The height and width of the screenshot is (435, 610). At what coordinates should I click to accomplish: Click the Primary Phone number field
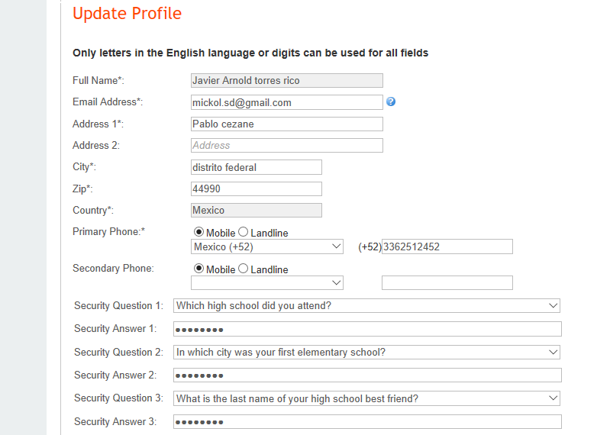coord(447,246)
